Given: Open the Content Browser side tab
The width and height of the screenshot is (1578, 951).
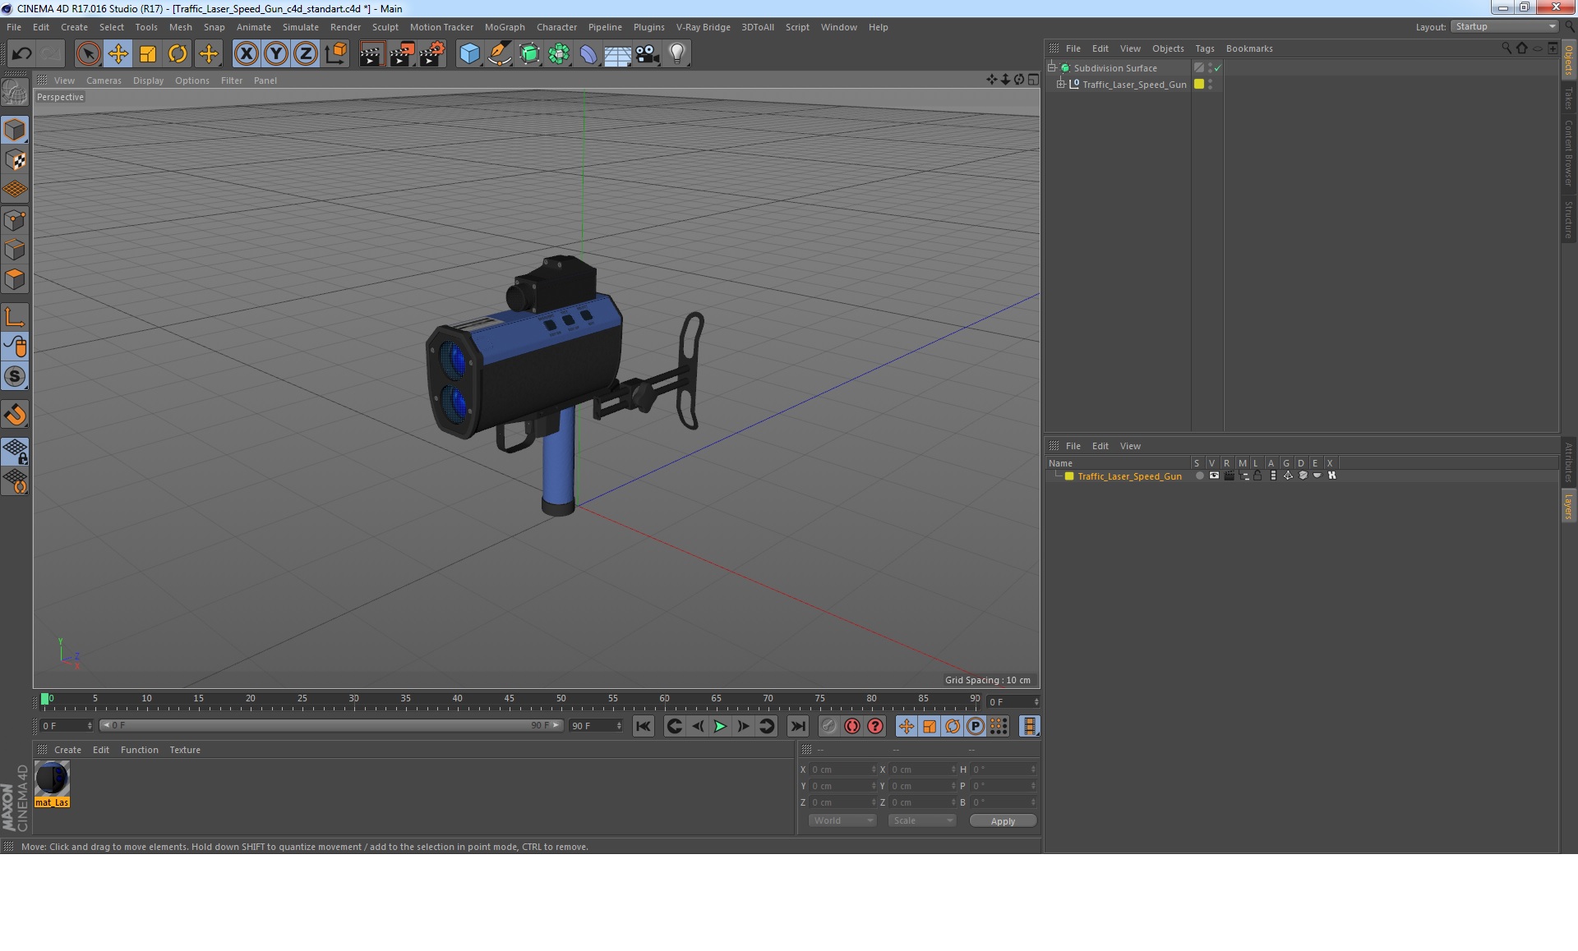Looking at the screenshot, I should [1569, 153].
